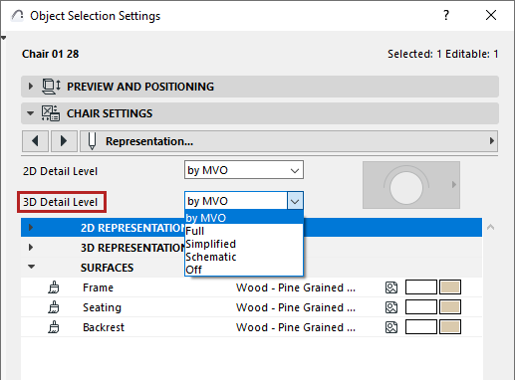
Task: Open the 2D Detail Level dropdown
Action: point(244,170)
